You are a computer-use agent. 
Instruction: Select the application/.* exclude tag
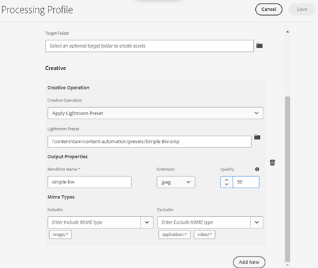point(175,235)
